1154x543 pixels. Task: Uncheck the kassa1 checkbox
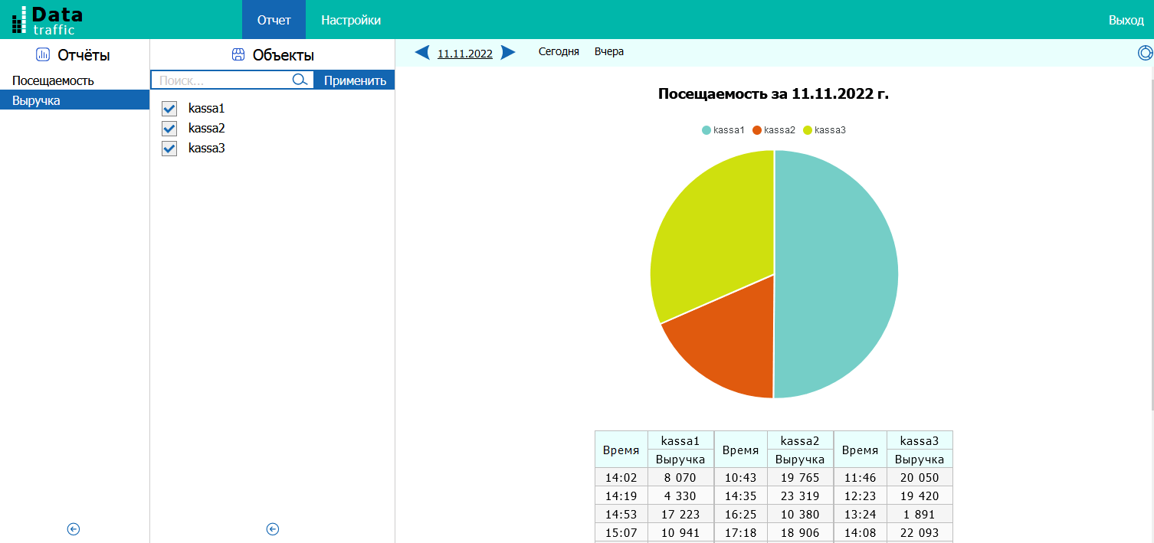pyautogui.click(x=169, y=109)
